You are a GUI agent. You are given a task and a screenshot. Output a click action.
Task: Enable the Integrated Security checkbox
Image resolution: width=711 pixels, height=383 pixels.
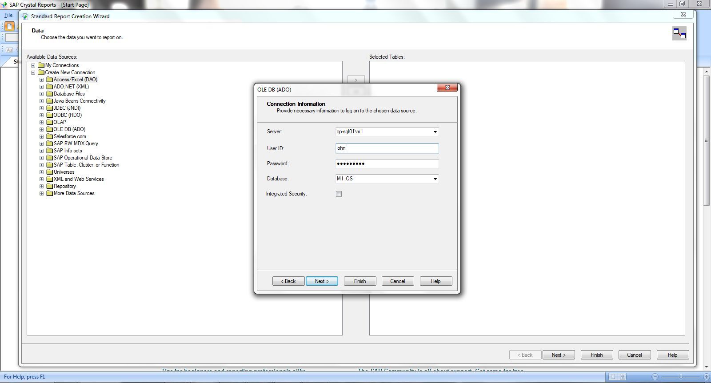(339, 194)
